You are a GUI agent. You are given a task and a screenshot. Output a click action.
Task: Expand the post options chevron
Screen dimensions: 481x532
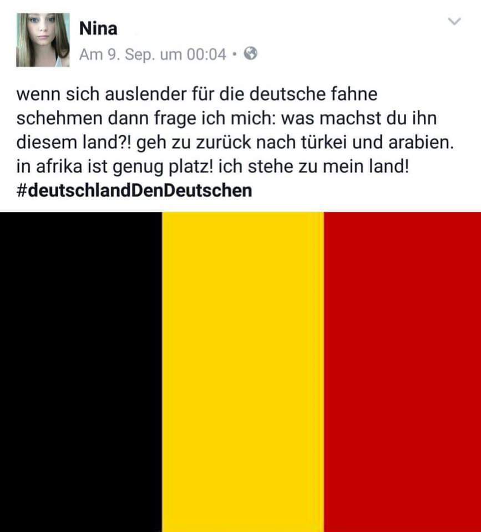[x=454, y=22]
